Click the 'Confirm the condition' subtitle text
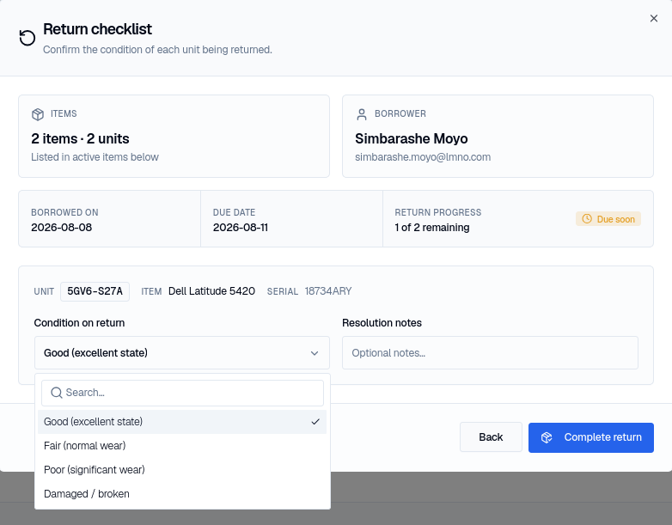672x525 pixels. click(x=158, y=50)
